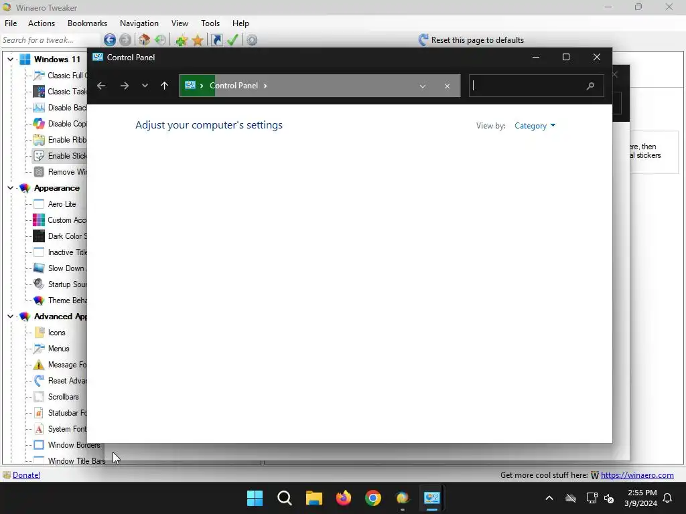Click the Reset this page to defaults icon
The height and width of the screenshot is (514, 686).
pos(423,40)
